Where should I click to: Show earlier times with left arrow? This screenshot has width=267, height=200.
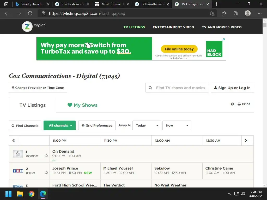click(14, 140)
